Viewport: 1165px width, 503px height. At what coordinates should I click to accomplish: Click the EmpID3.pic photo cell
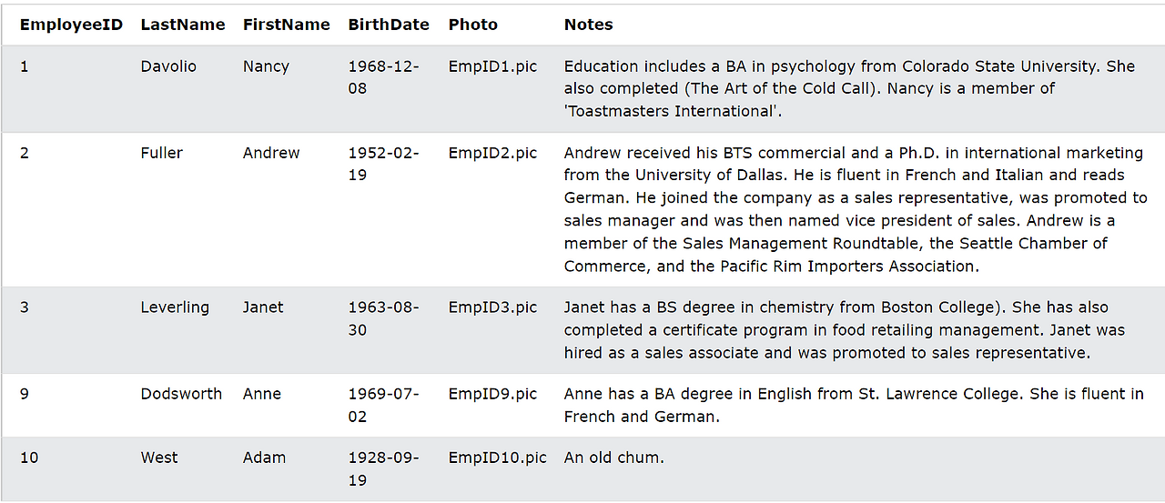(492, 307)
